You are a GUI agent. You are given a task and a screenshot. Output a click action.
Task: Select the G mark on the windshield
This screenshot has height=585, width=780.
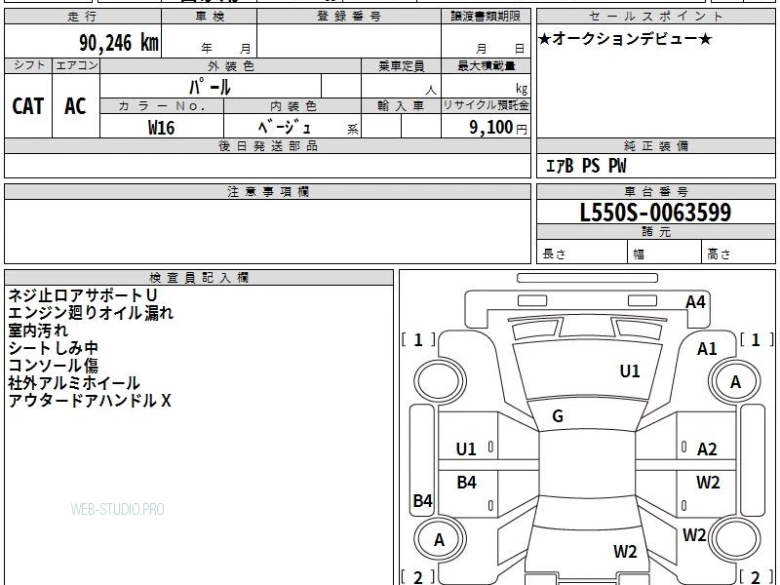click(x=558, y=416)
